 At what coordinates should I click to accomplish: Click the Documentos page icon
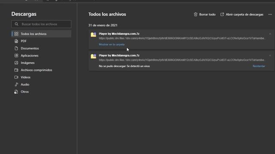coord(16,48)
